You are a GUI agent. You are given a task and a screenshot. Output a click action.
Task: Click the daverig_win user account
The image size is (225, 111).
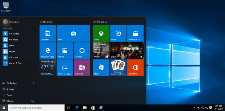[x=11, y=22]
